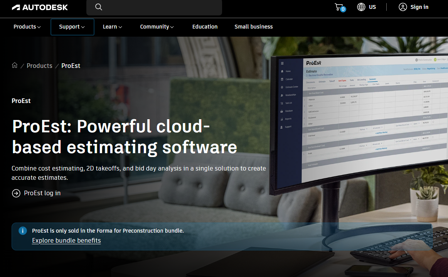Viewport: 448px width, 277px height.
Task: Click the Sign in link
Action: pyautogui.click(x=419, y=7)
